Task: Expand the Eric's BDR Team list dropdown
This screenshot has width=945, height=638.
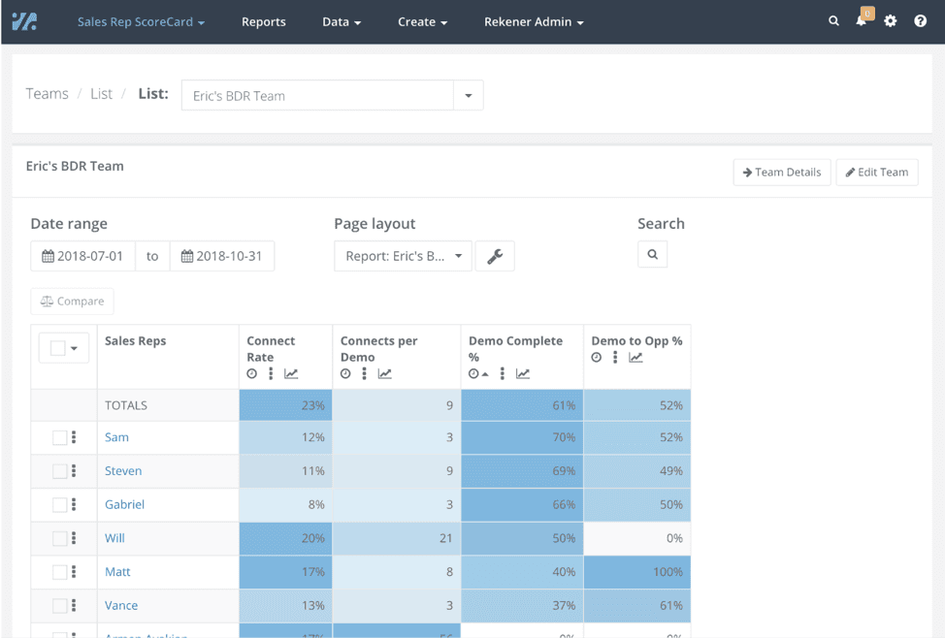Action: (468, 96)
